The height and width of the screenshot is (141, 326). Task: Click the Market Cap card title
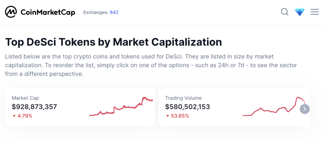pos(25,98)
